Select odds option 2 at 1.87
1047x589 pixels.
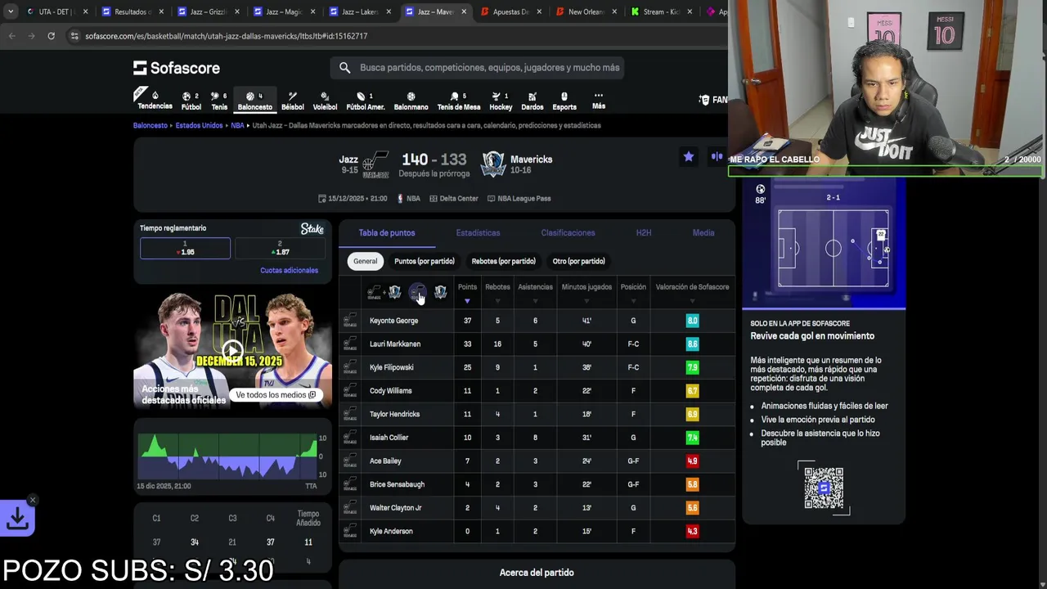click(280, 248)
